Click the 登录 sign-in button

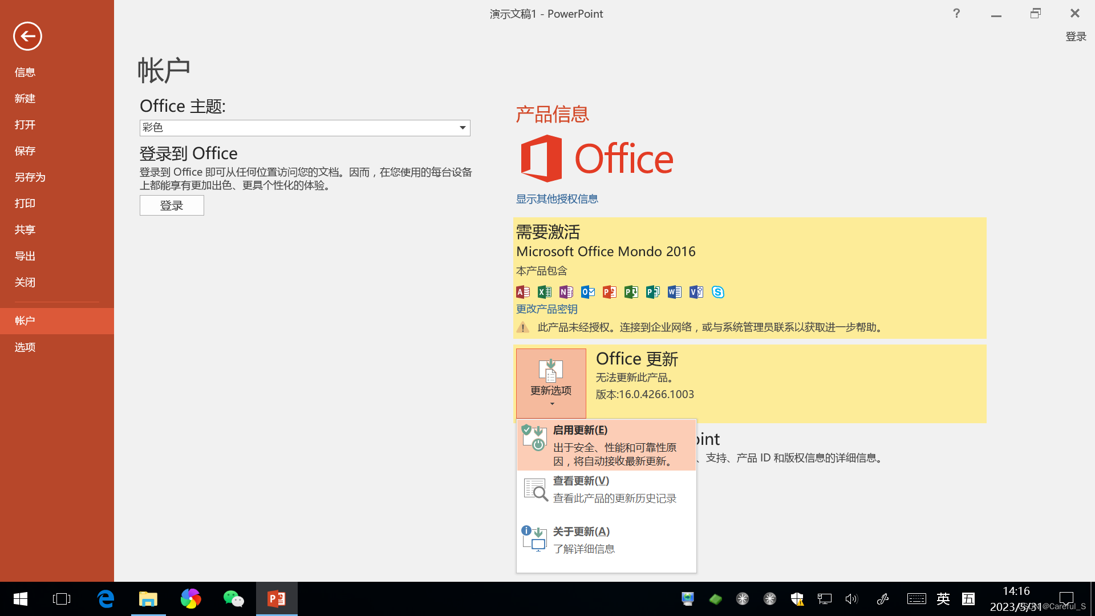(x=172, y=205)
